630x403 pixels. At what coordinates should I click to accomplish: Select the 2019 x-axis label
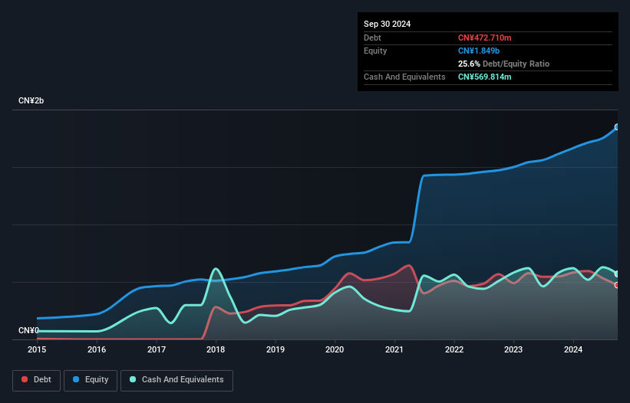coord(275,349)
